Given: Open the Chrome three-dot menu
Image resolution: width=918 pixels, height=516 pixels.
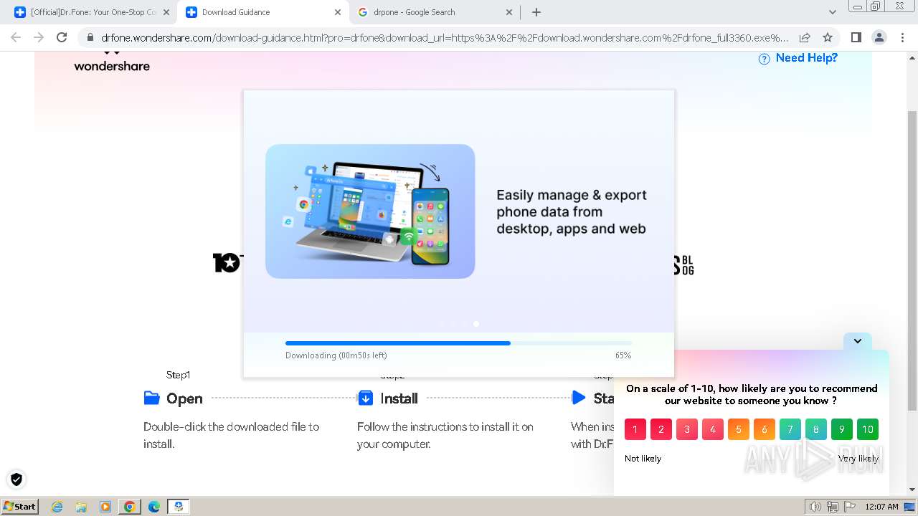Looking at the screenshot, I should (x=902, y=37).
